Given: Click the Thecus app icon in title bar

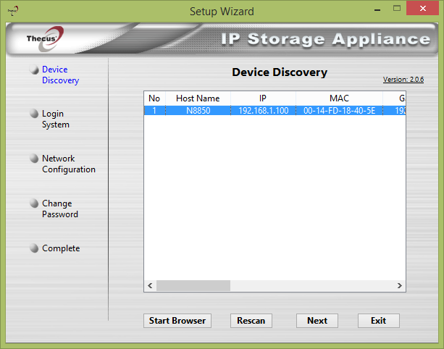Looking at the screenshot, I should tap(13, 11).
